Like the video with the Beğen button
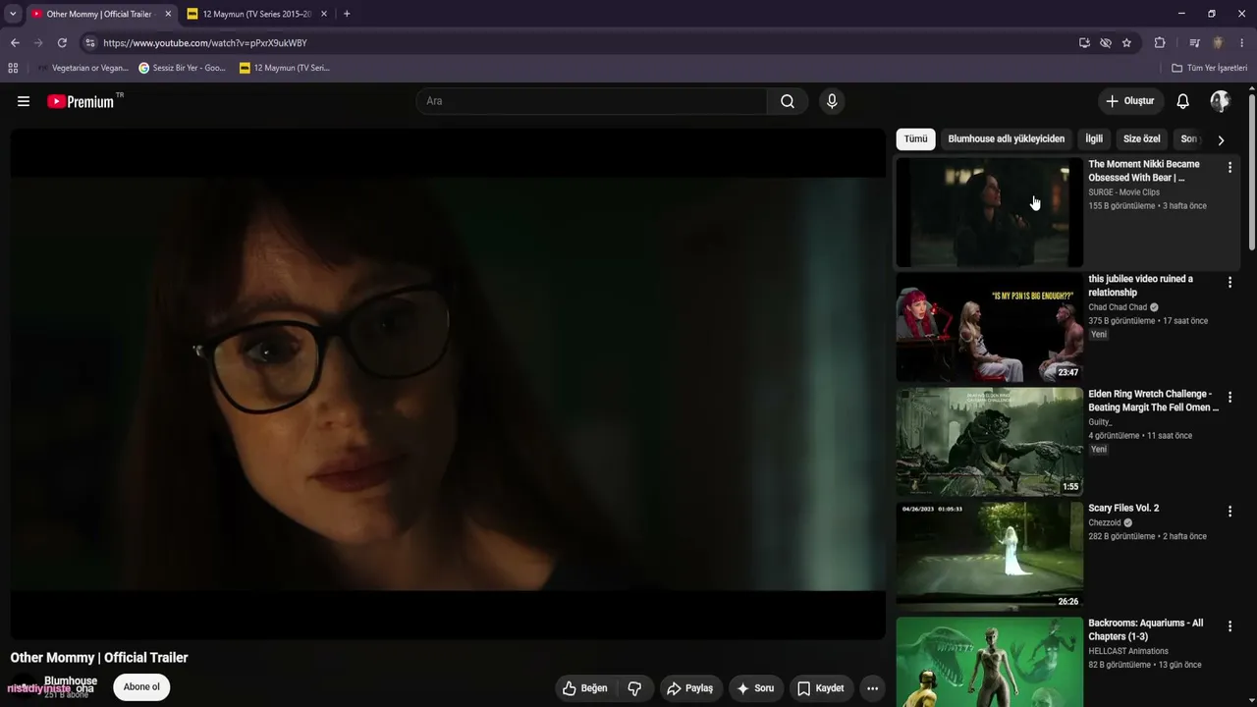This screenshot has height=707, width=1257. tap(585, 688)
